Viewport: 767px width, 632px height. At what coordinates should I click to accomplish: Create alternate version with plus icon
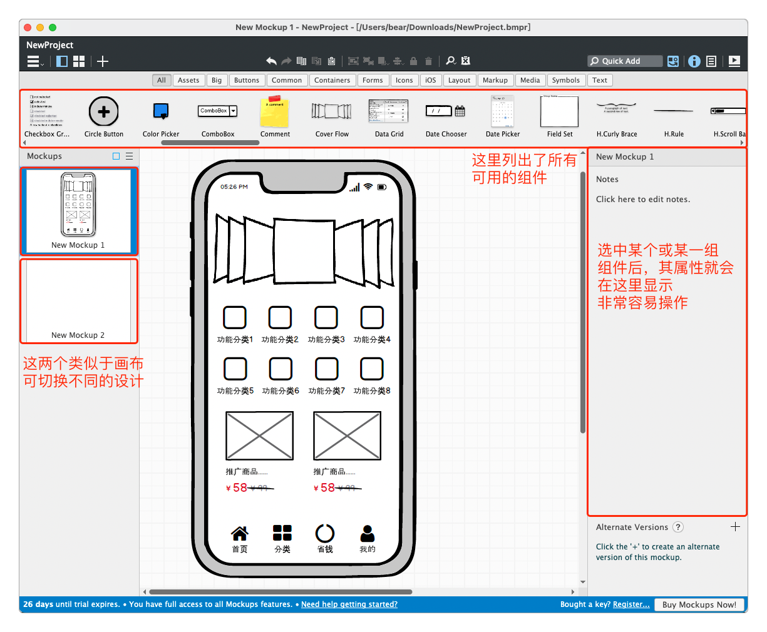(735, 527)
